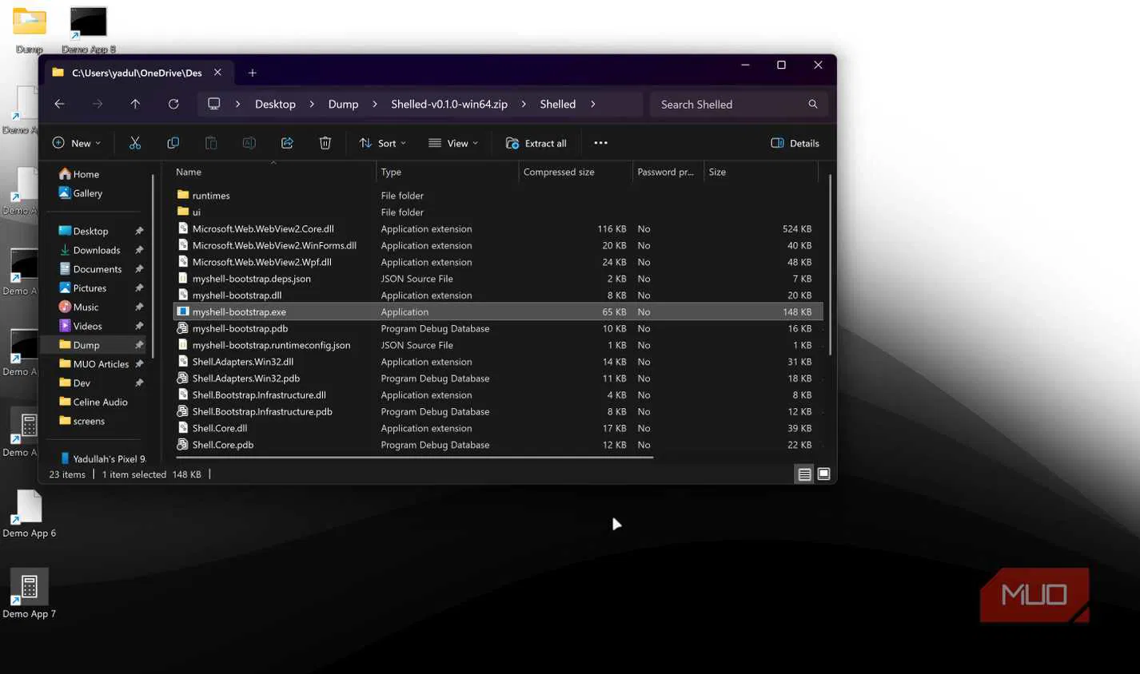The height and width of the screenshot is (674, 1140).
Task: Click the horizontal scrollbar in file list
Action: pyautogui.click(x=414, y=458)
